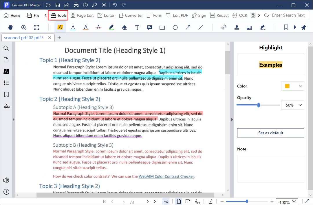The width and height of the screenshot is (313, 205).
Task: Open the Eraser tool
Action: [125, 27]
